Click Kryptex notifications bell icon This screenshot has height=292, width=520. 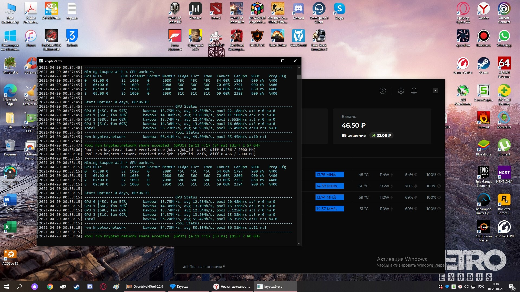pyautogui.click(x=414, y=91)
